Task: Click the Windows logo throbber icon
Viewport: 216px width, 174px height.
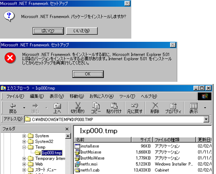Action: (205, 96)
